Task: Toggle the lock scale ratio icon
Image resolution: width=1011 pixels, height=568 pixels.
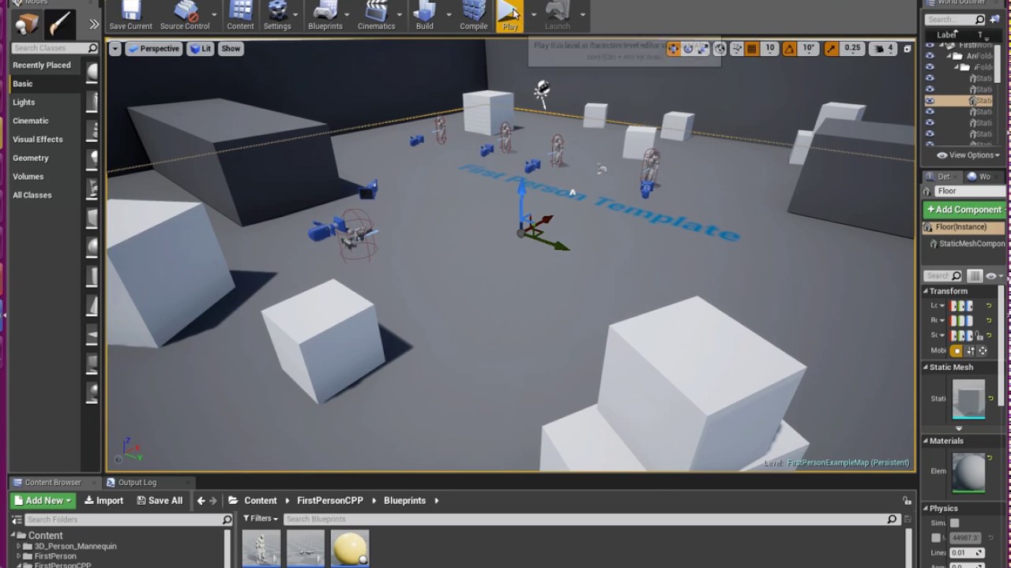Action: pos(979,335)
